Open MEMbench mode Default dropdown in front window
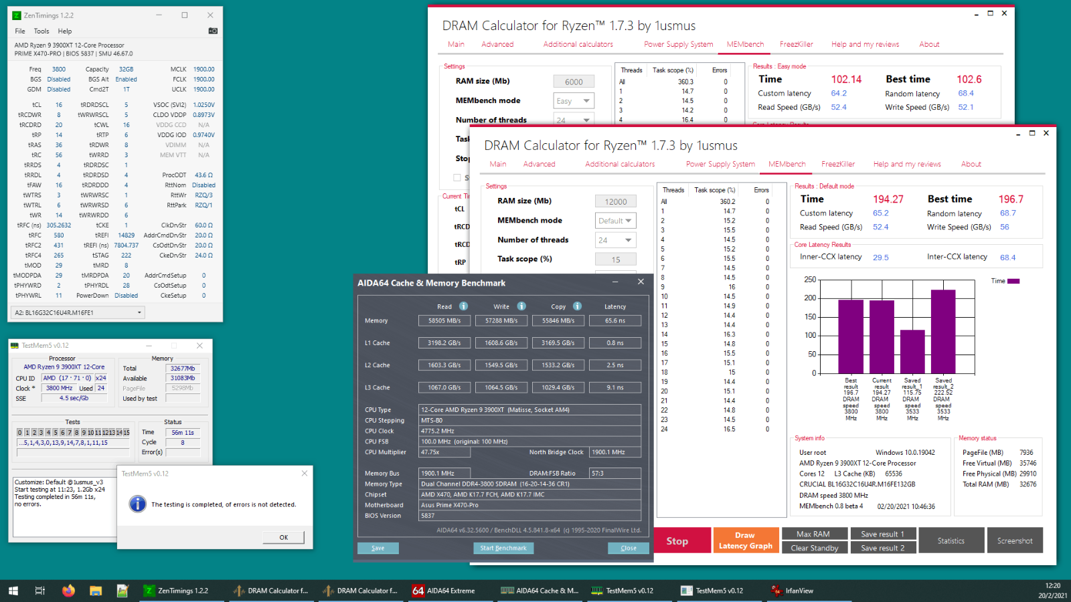 click(x=615, y=221)
